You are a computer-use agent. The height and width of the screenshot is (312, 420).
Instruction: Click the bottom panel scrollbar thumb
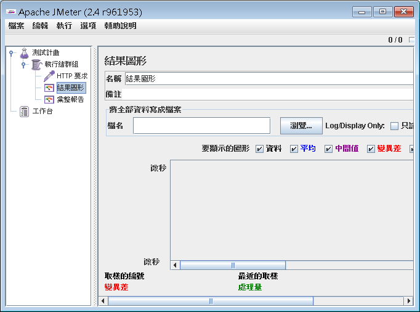point(211,301)
